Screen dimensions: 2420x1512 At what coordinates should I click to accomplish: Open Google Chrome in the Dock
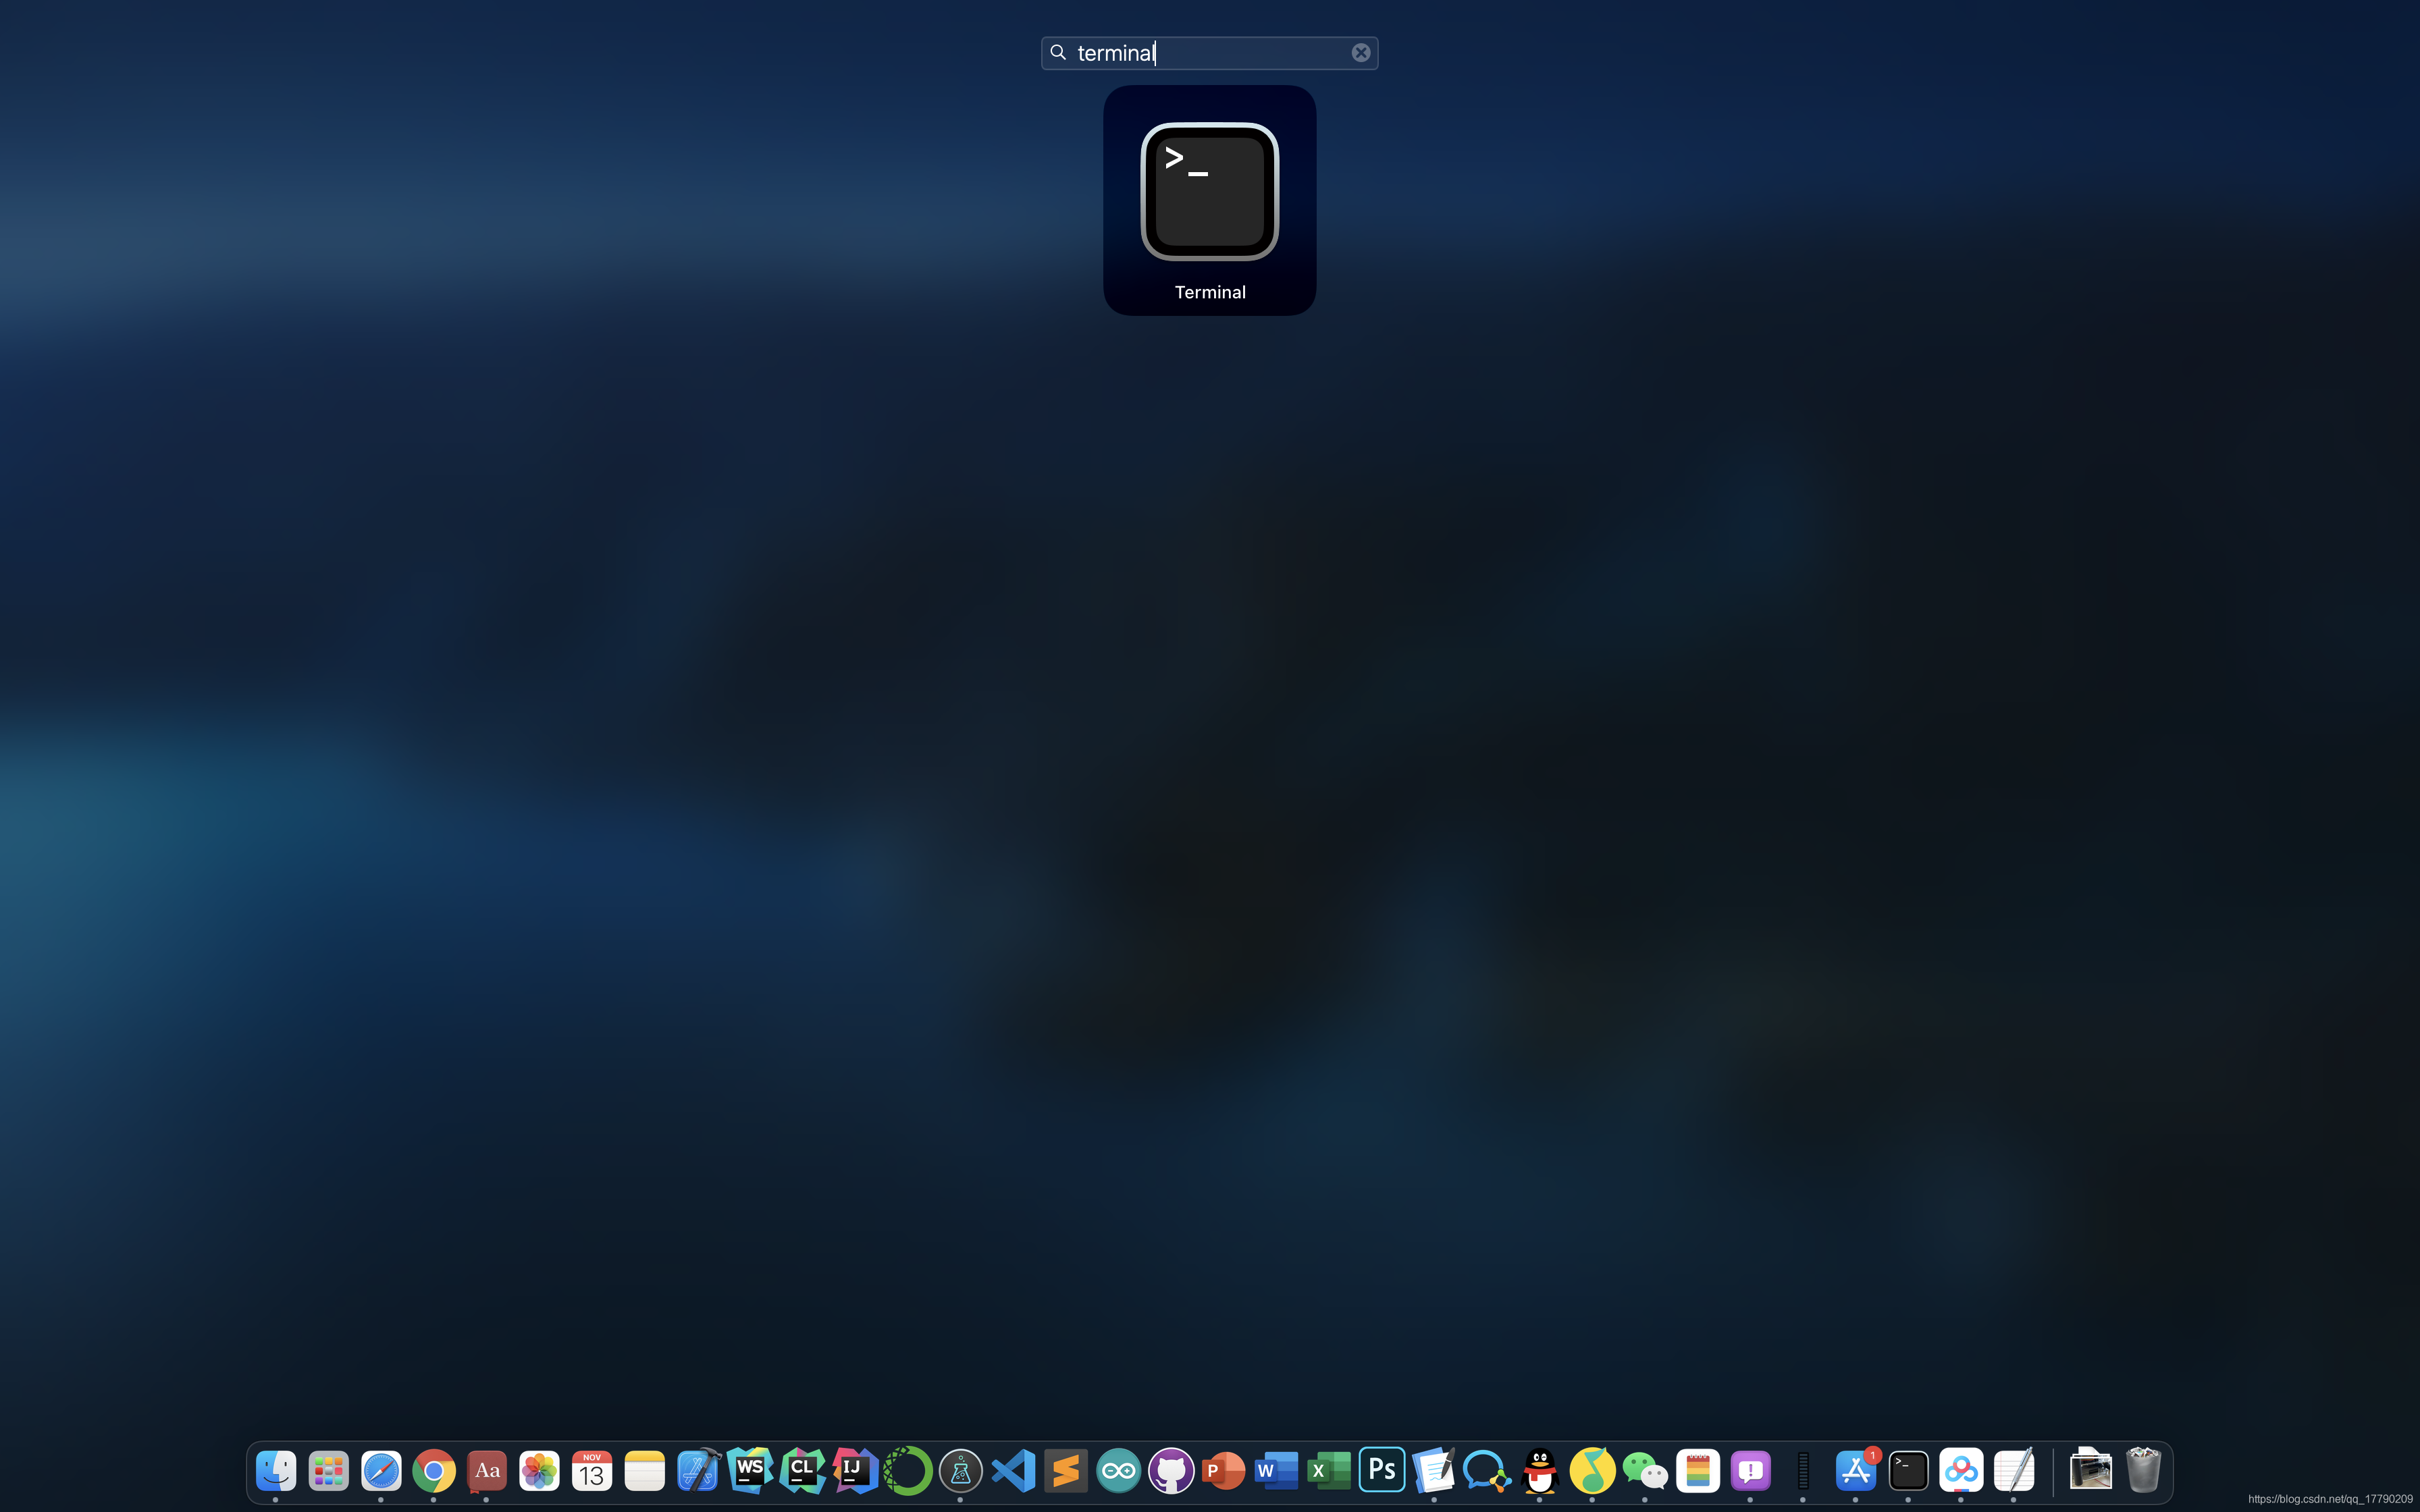tap(433, 1470)
